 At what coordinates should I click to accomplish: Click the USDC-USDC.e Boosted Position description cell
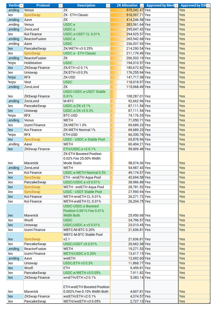(x=86, y=211)
